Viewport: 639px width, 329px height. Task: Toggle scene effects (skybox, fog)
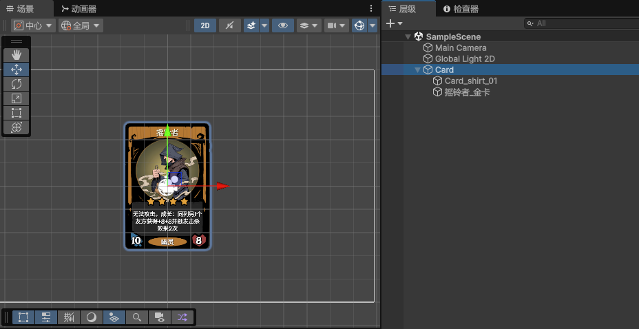pyautogui.click(x=251, y=25)
